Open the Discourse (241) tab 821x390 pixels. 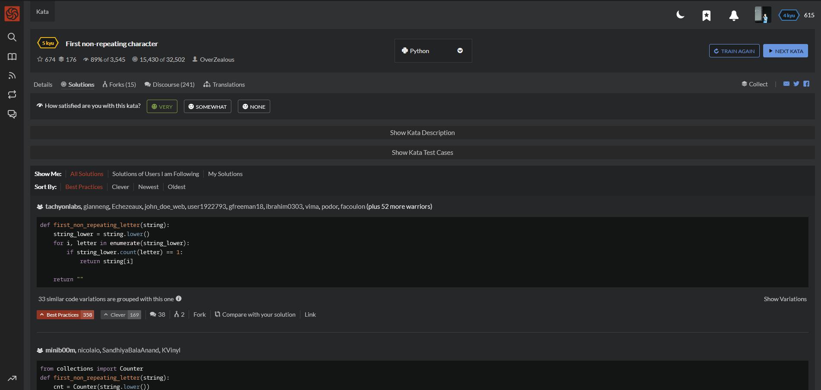[x=170, y=85]
